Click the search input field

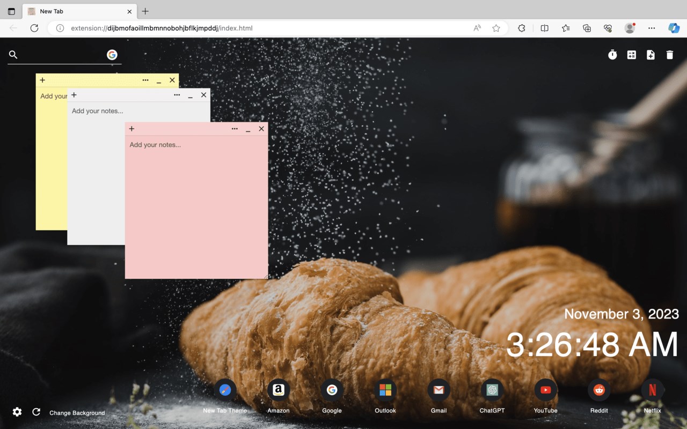[63, 55]
